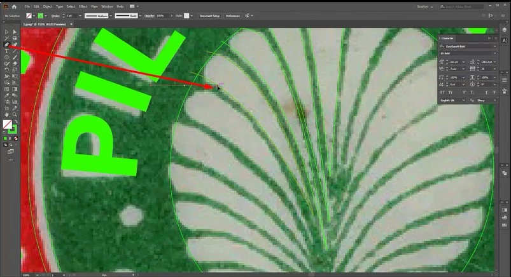
Task: Reset to default fill and stroke
Action: coord(4,132)
